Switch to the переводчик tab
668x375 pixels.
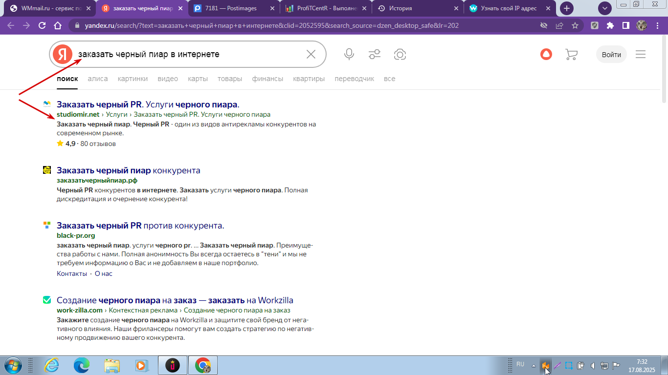click(354, 79)
